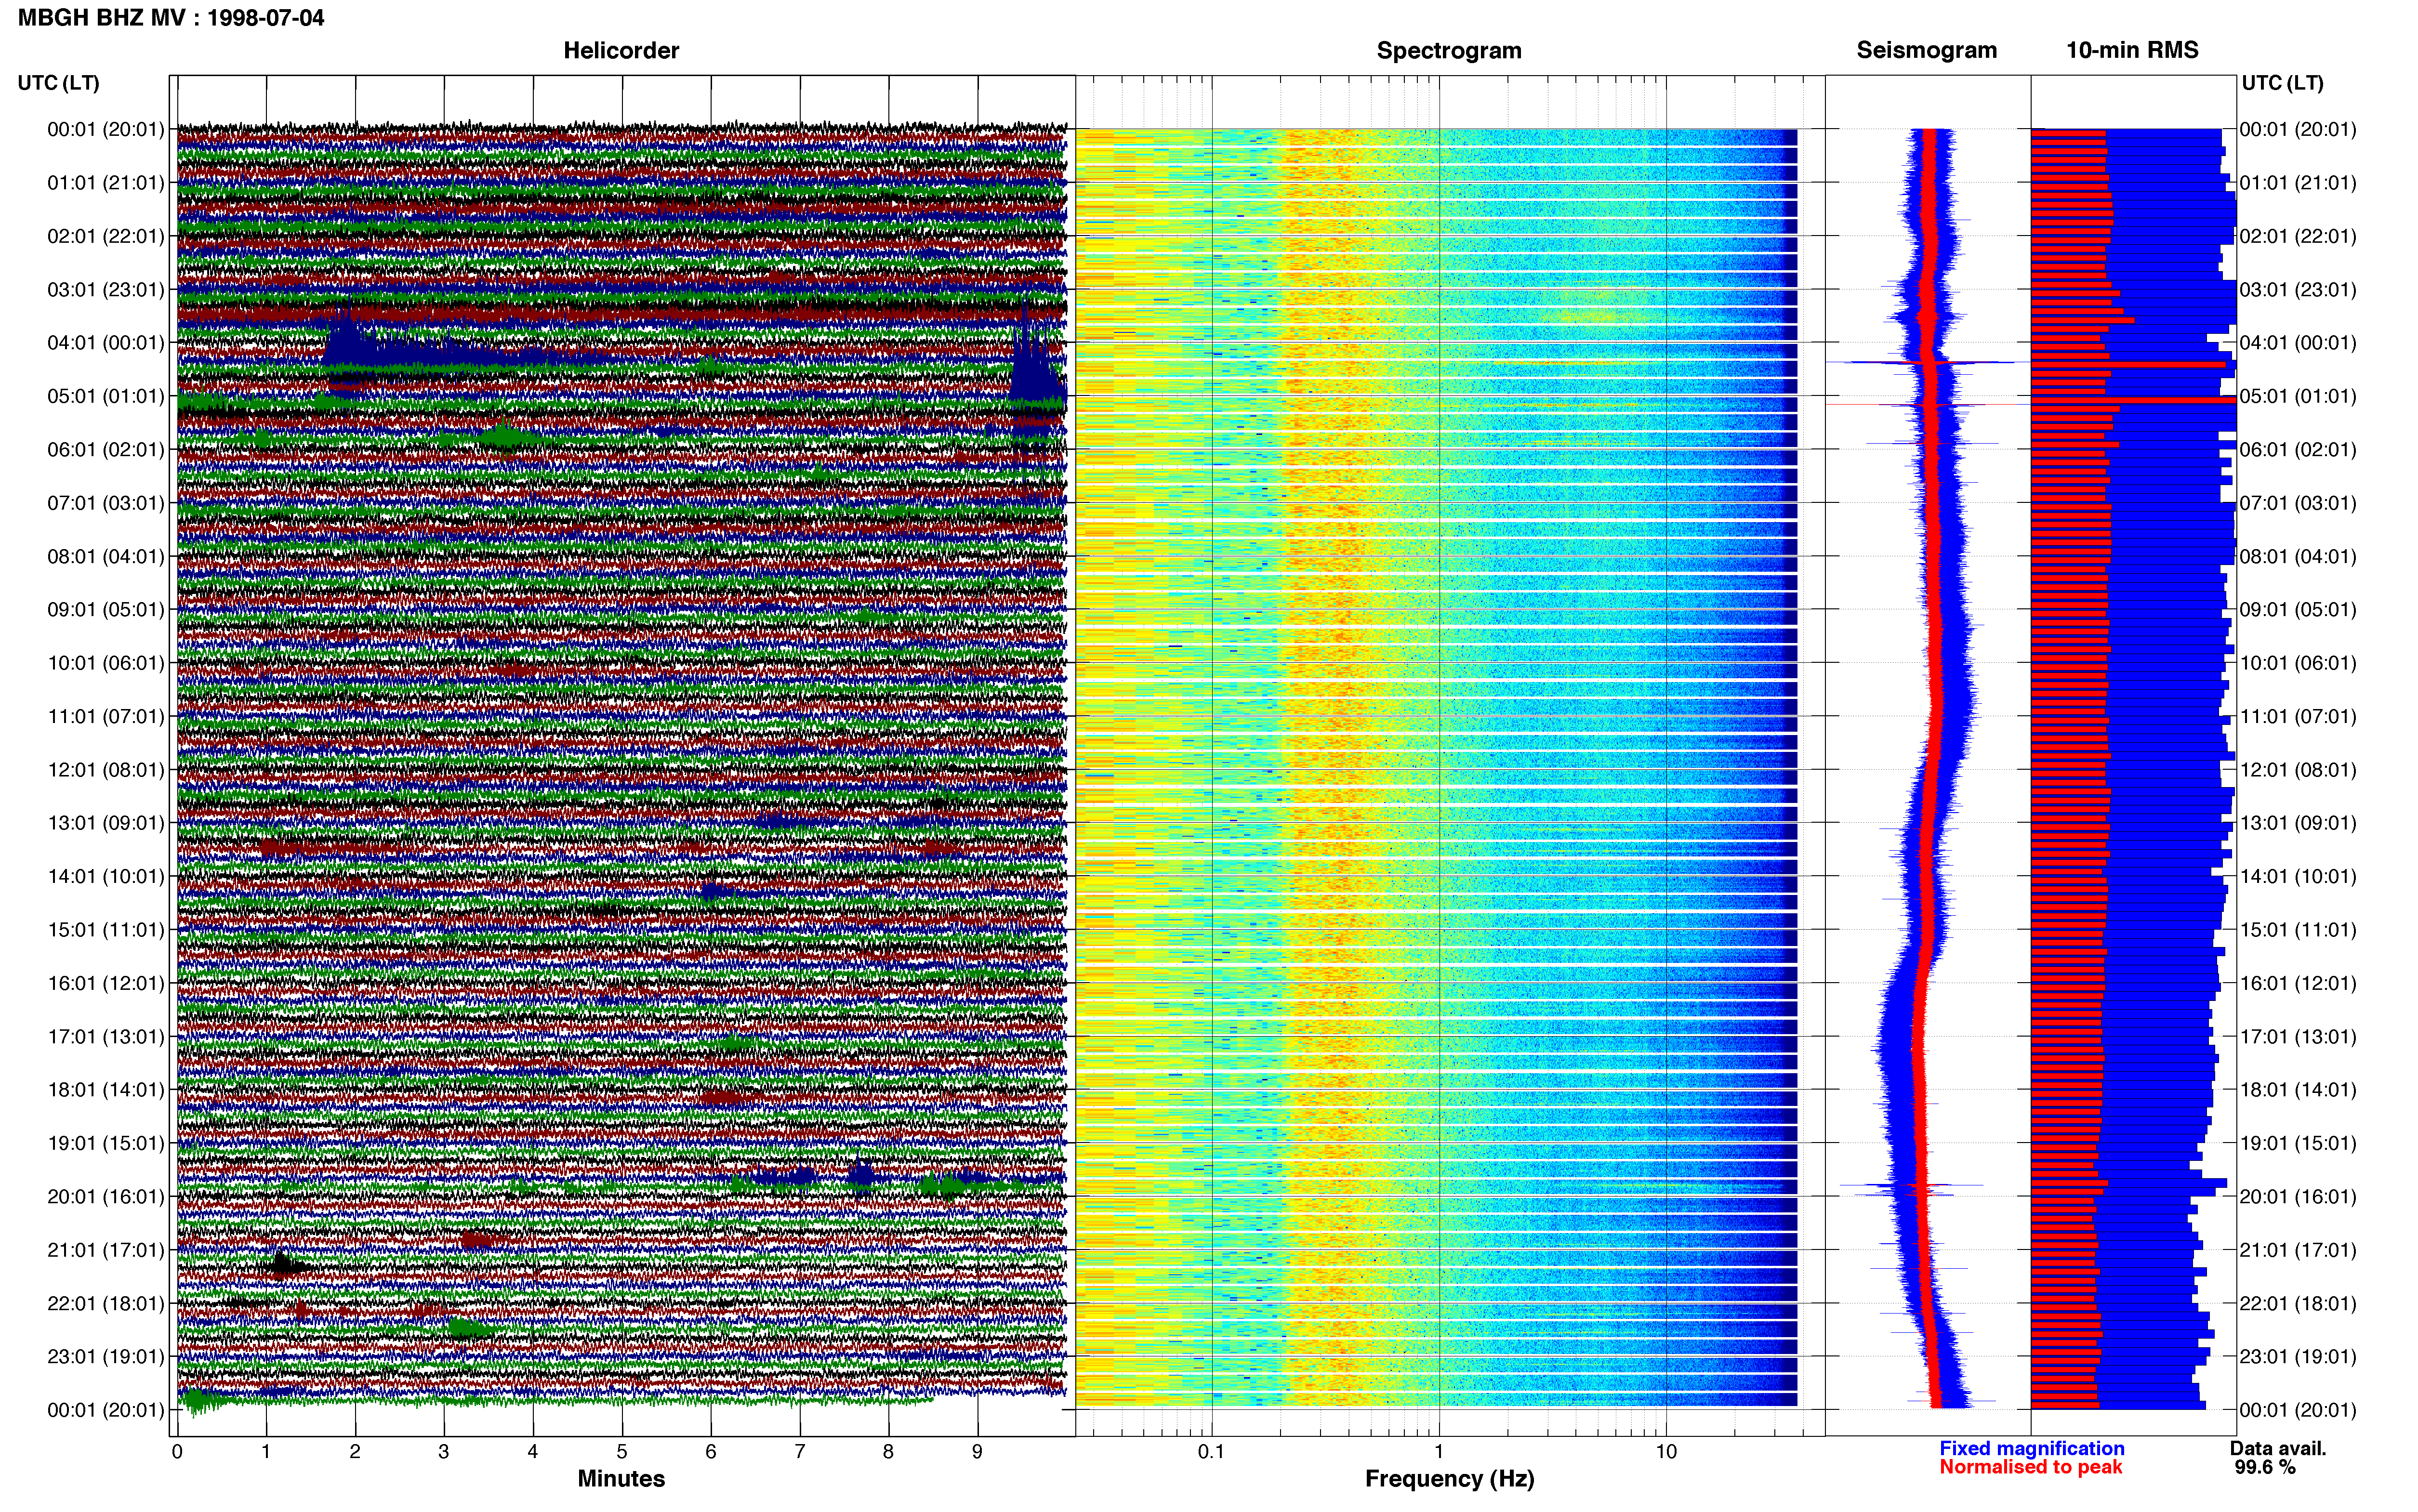Click the right 'UTC (LT)' axis label
Image resolution: width=2418 pixels, height=1512 pixels.
click(x=2282, y=83)
